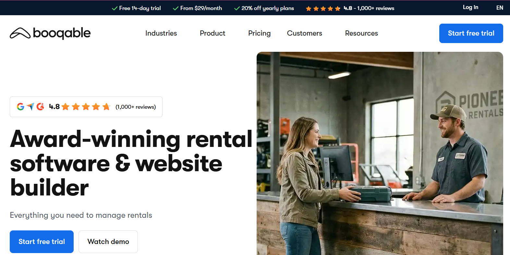
Task: Open the Product menu
Action: coord(212,33)
